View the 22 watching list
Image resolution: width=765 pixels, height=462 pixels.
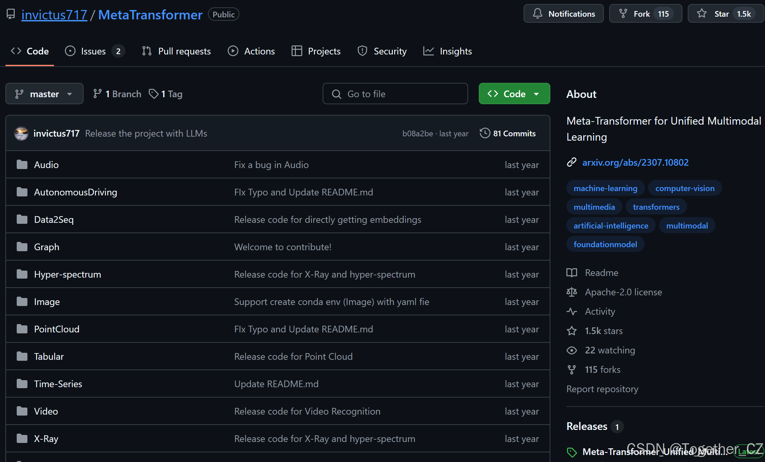point(610,350)
